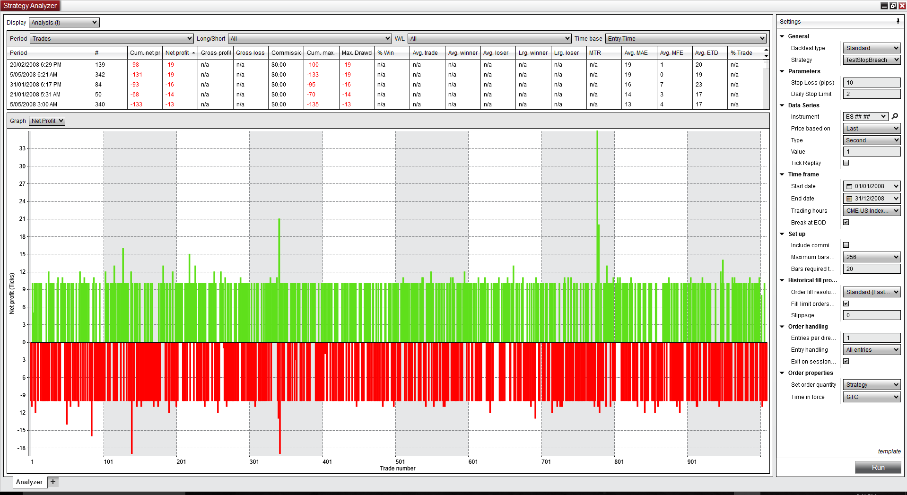Open the End date calendar icon
907x495 pixels.
[x=849, y=199]
